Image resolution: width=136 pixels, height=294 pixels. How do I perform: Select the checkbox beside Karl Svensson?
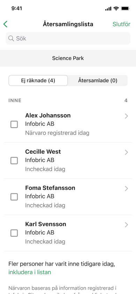pos(14,233)
